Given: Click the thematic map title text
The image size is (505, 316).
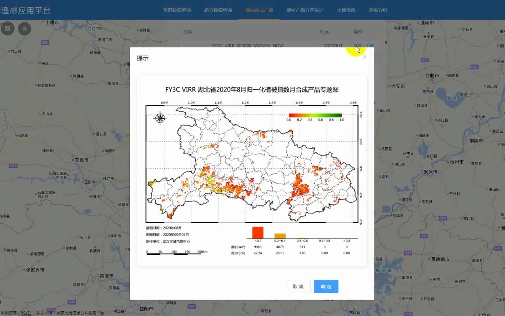Looking at the screenshot, I should pos(252,90).
